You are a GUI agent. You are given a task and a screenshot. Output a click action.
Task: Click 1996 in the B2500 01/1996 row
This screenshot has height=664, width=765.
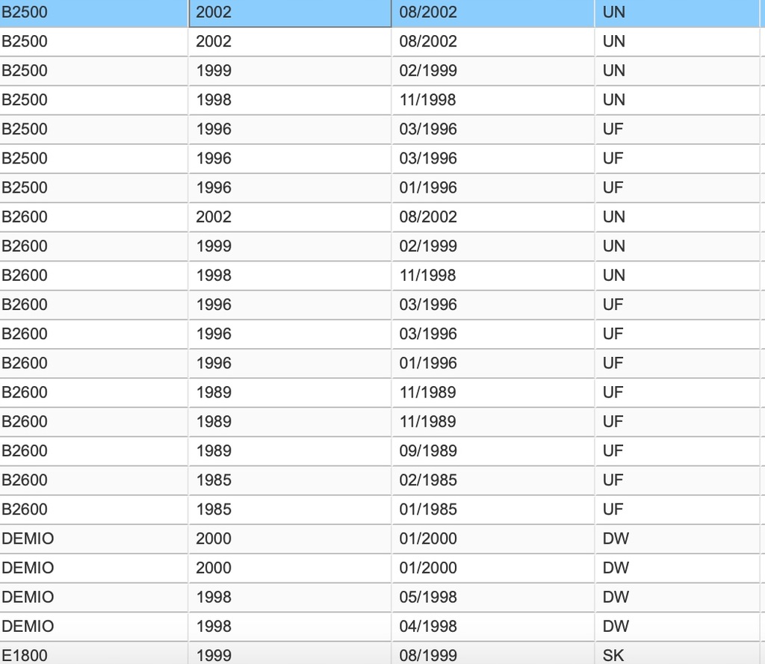click(290, 187)
